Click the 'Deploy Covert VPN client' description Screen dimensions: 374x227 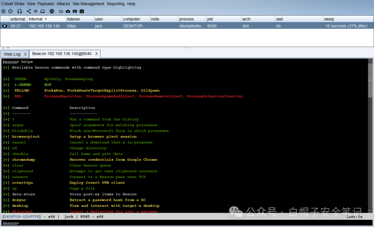click(97, 183)
